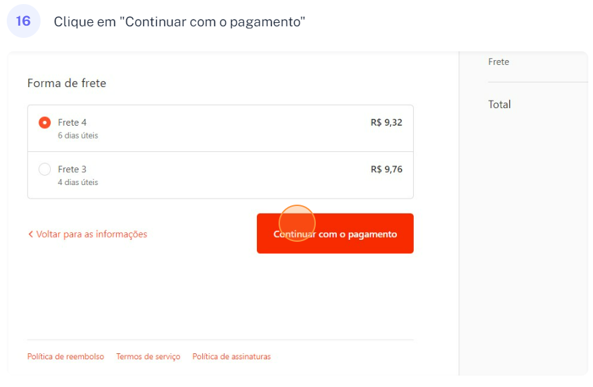Click the "4 dias úteis" delivery text
593x387 pixels.
click(78, 182)
